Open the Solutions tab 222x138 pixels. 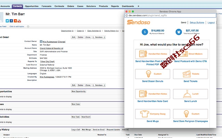pyautogui.click(x=91, y=6)
